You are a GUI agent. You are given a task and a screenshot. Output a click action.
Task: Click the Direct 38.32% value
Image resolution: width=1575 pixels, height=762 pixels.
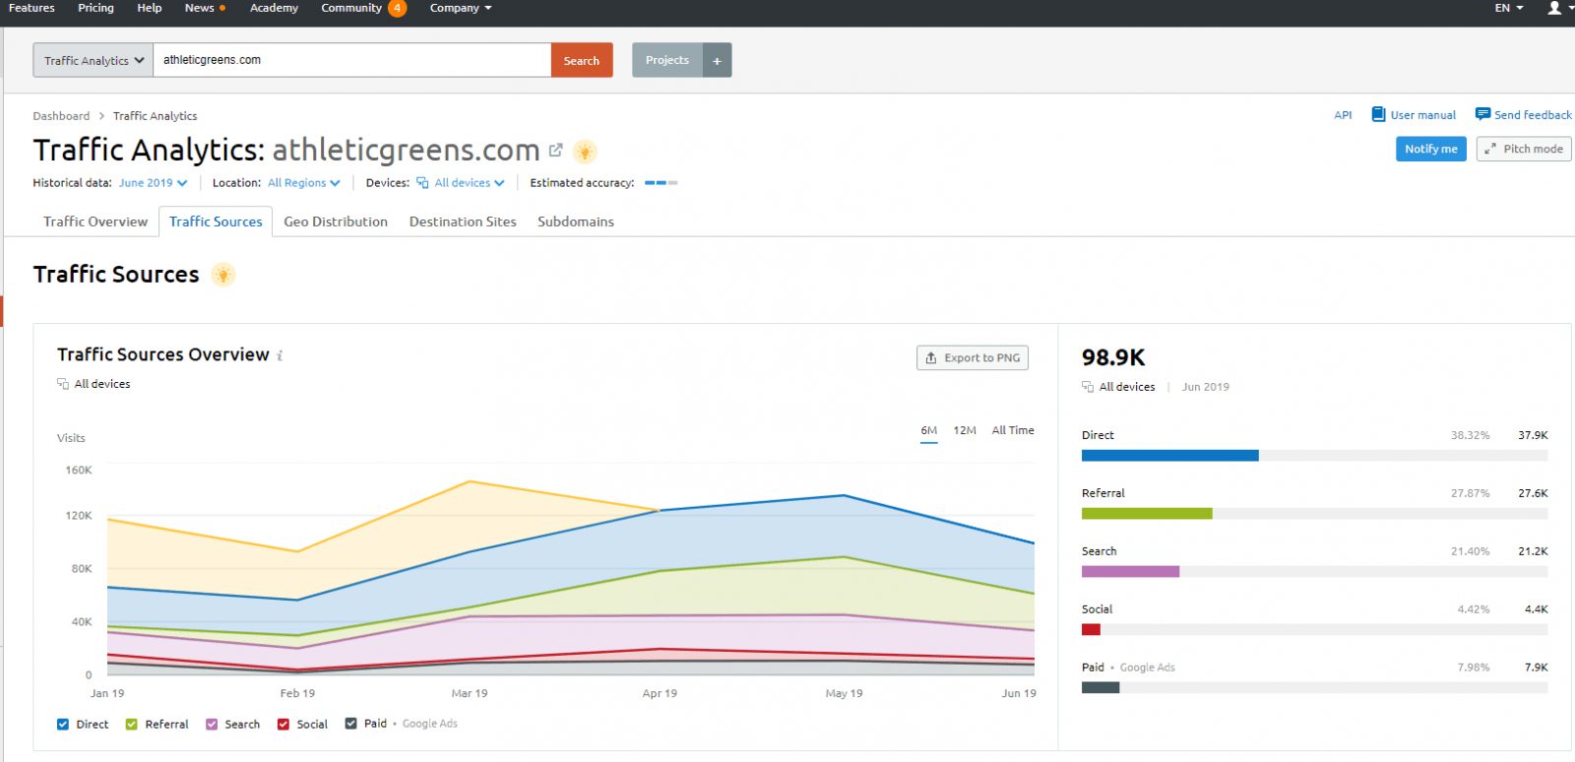click(1470, 435)
